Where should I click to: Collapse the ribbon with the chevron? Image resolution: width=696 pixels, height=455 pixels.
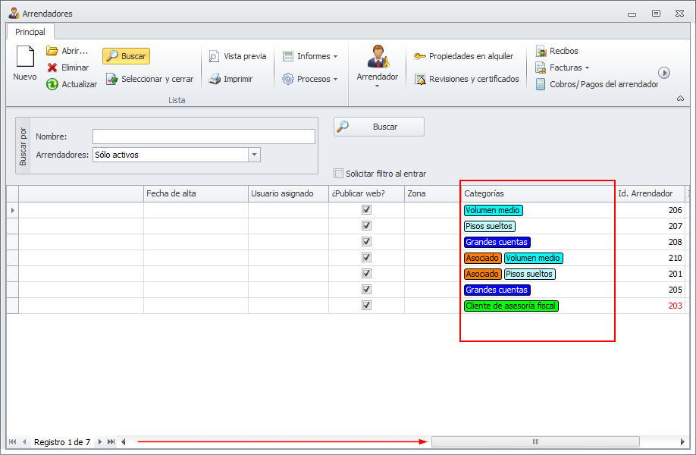coord(680,99)
